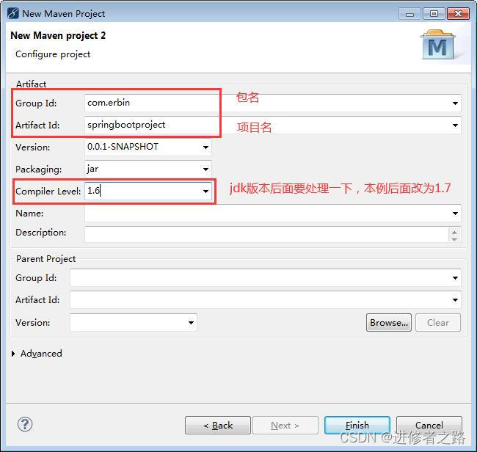Click the 'Packaging:' label
This screenshot has width=477, height=452.
point(39,169)
